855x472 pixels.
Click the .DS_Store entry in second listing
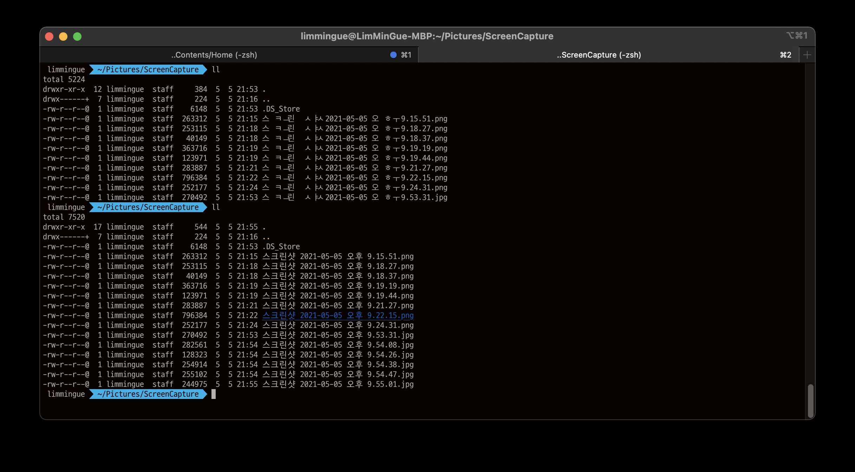(281, 247)
